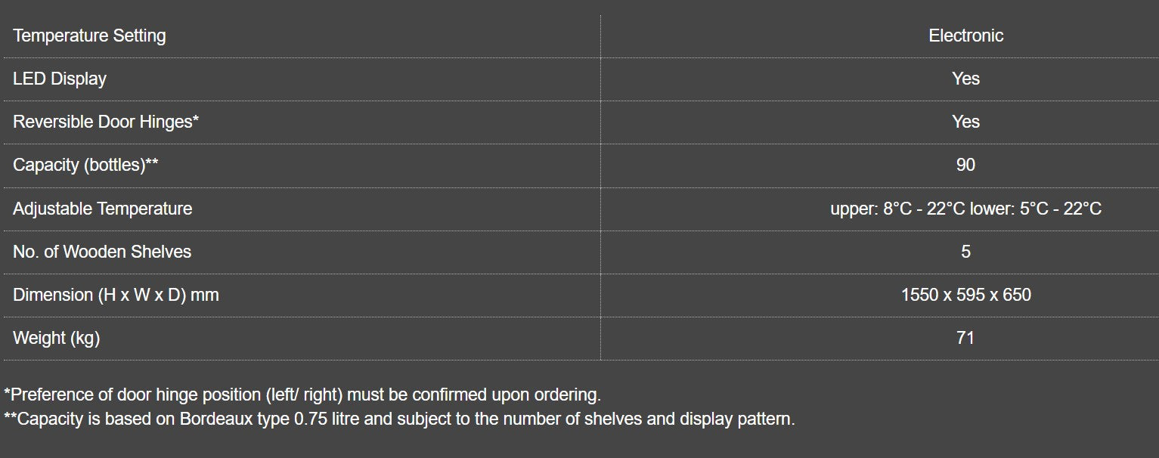Click the Dimension (H x W x D) mm label

click(116, 295)
